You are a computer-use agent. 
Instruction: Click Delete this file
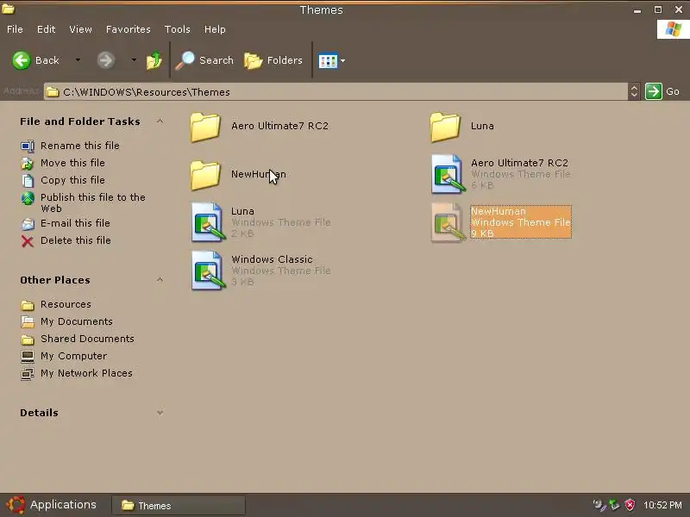(x=76, y=240)
